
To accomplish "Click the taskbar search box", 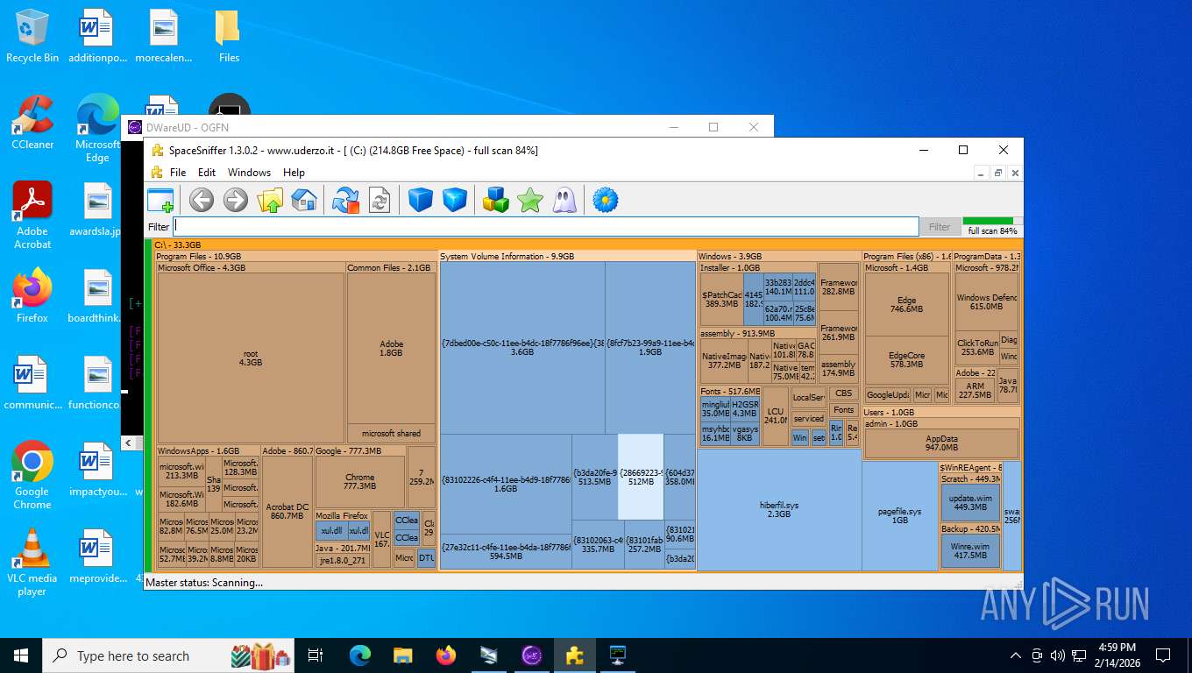I will coord(167,655).
